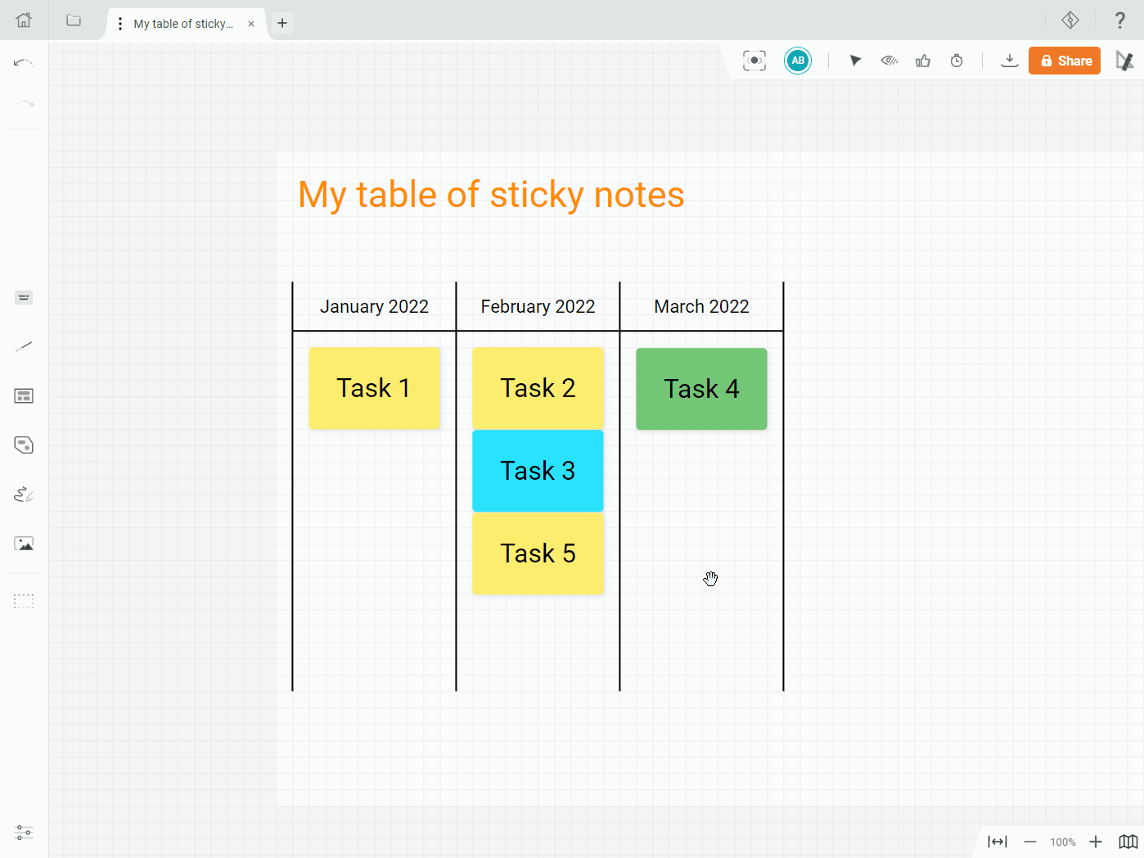Open the help question mark
Image resolution: width=1144 pixels, height=858 pixels.
tap(1120, 20)
